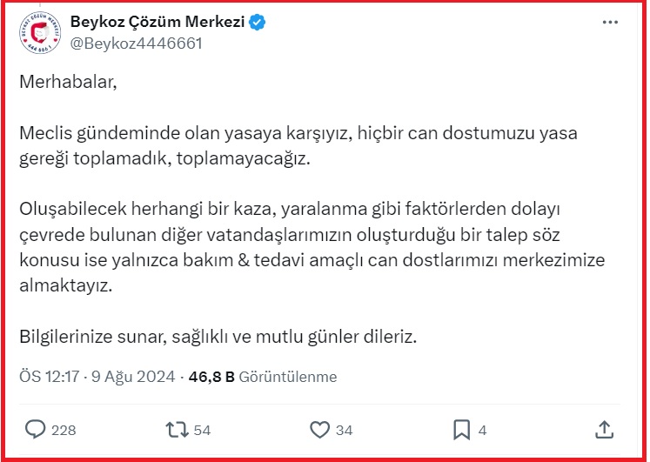Click the greeting line Merhabalar
This screenshot has height=462, width=650.
pyautogui.click(x=68, y=83)
